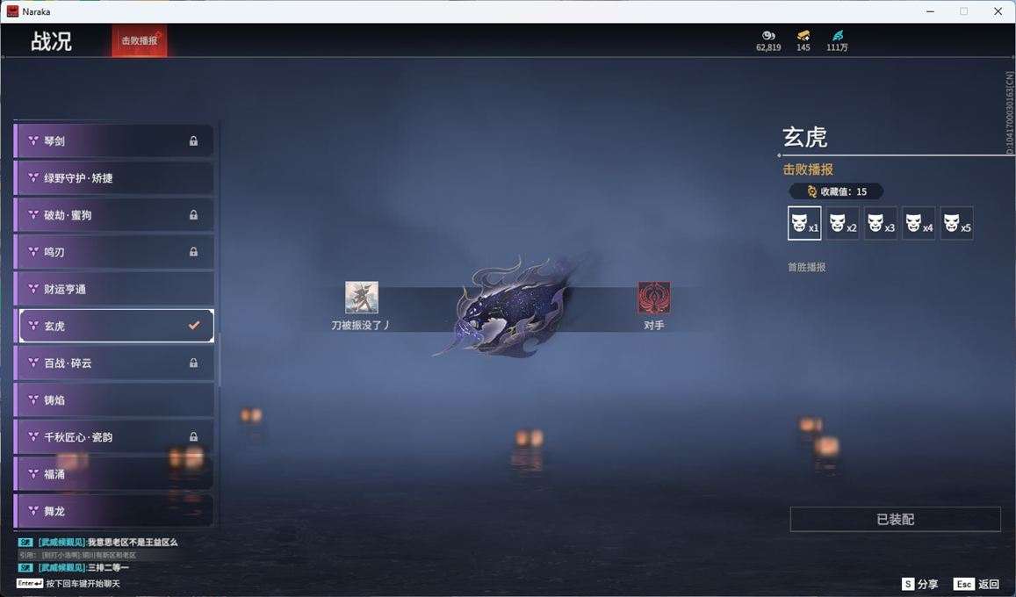Select the 铸焰 entry in list
The image size is (1016, 597).
tap(114, 400)
